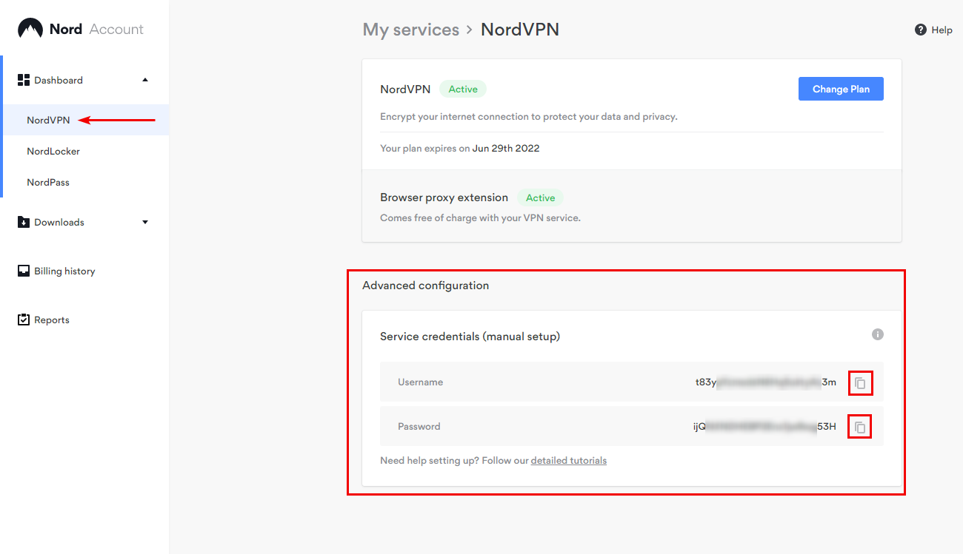The width and height of the screenshot is (963, 554).
Task: Go back to My services breadcrumb
Action: (410, 29)
